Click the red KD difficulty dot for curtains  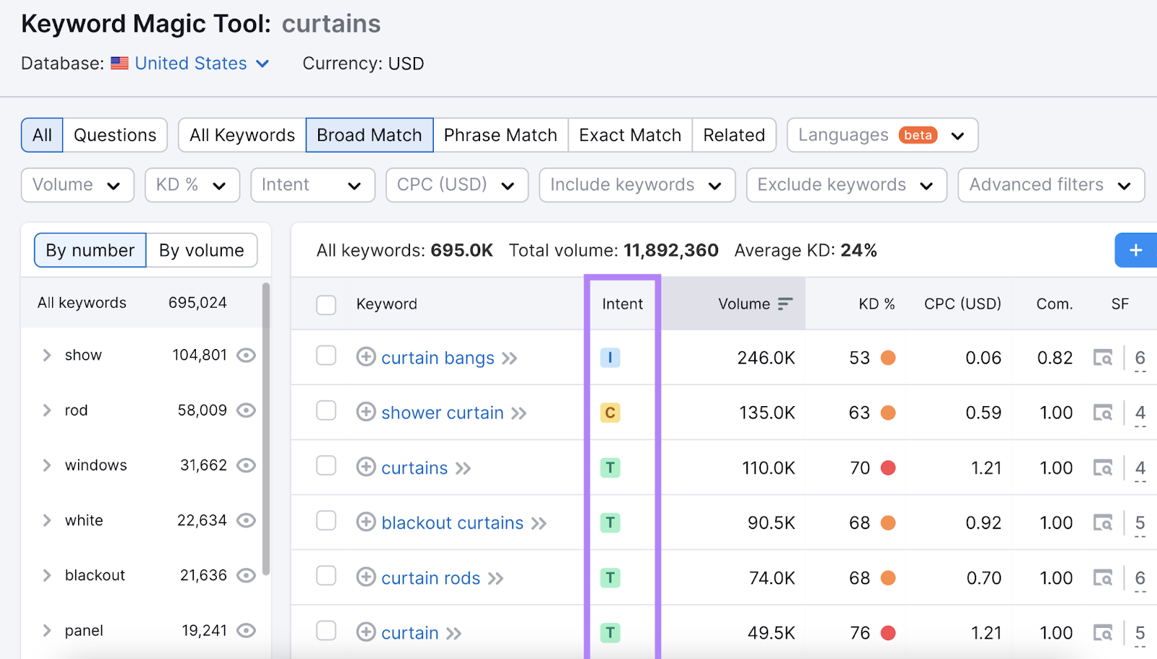pyautogui.click(x=888, y=468)
